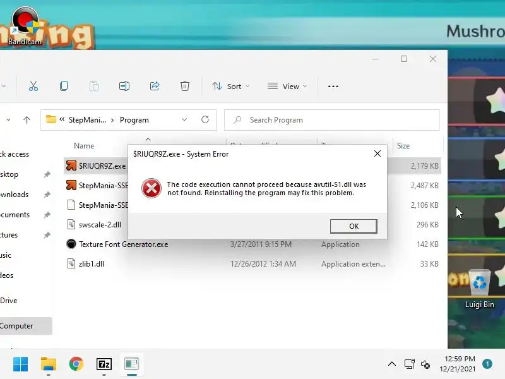
Task: Click the Share icon in toolbar
Action: click(x=155, y=86)
